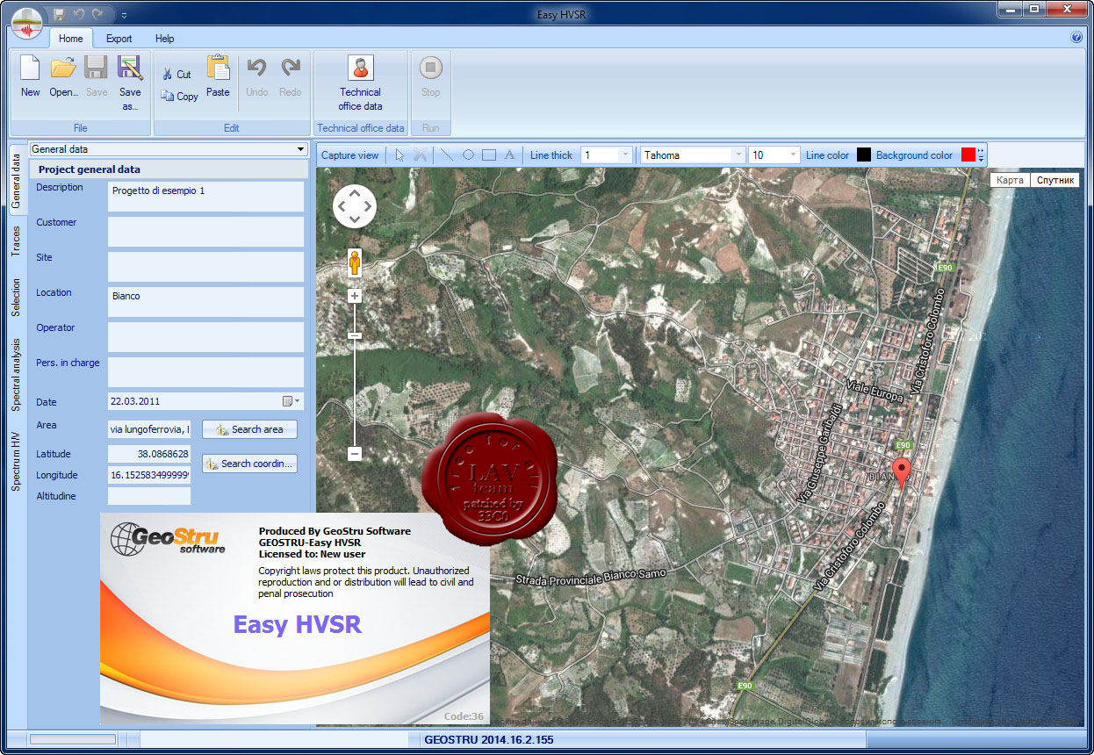1094x755 pixels.
Task: Cut the selection
Action: pyautogui.click(x=176, y=75)
